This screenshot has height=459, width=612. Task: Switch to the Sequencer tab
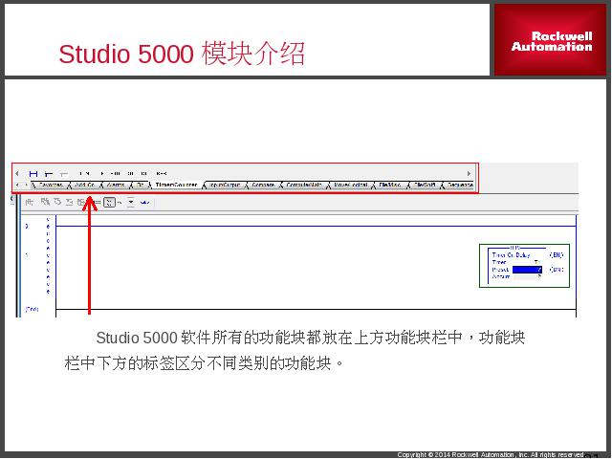pyautogui.click(x=460, y=185)
